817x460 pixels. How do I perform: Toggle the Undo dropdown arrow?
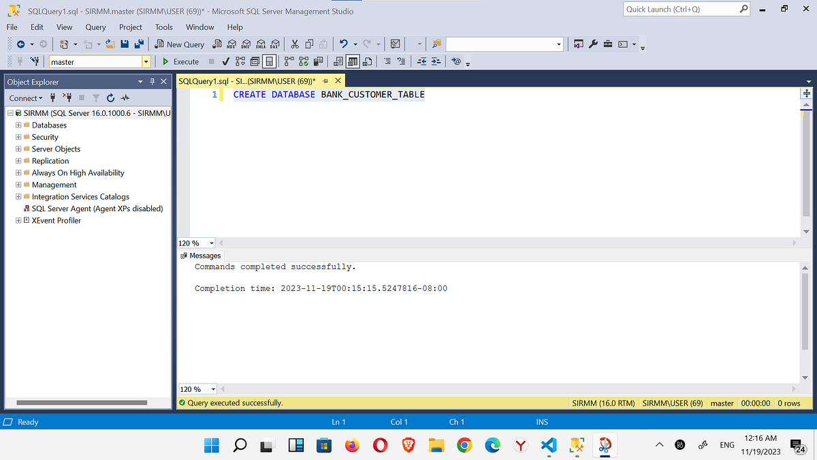355,44
